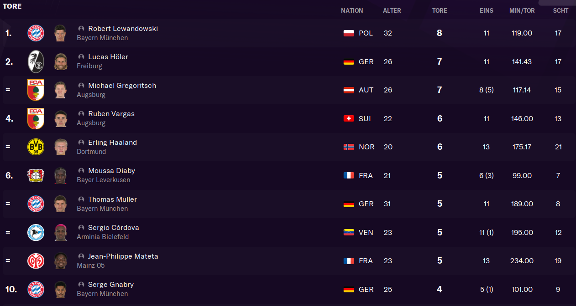The height and width of the screenshot is (306, 576).
Task: Select the Serge Gnabry row
Action: click(x=228, y=289)
